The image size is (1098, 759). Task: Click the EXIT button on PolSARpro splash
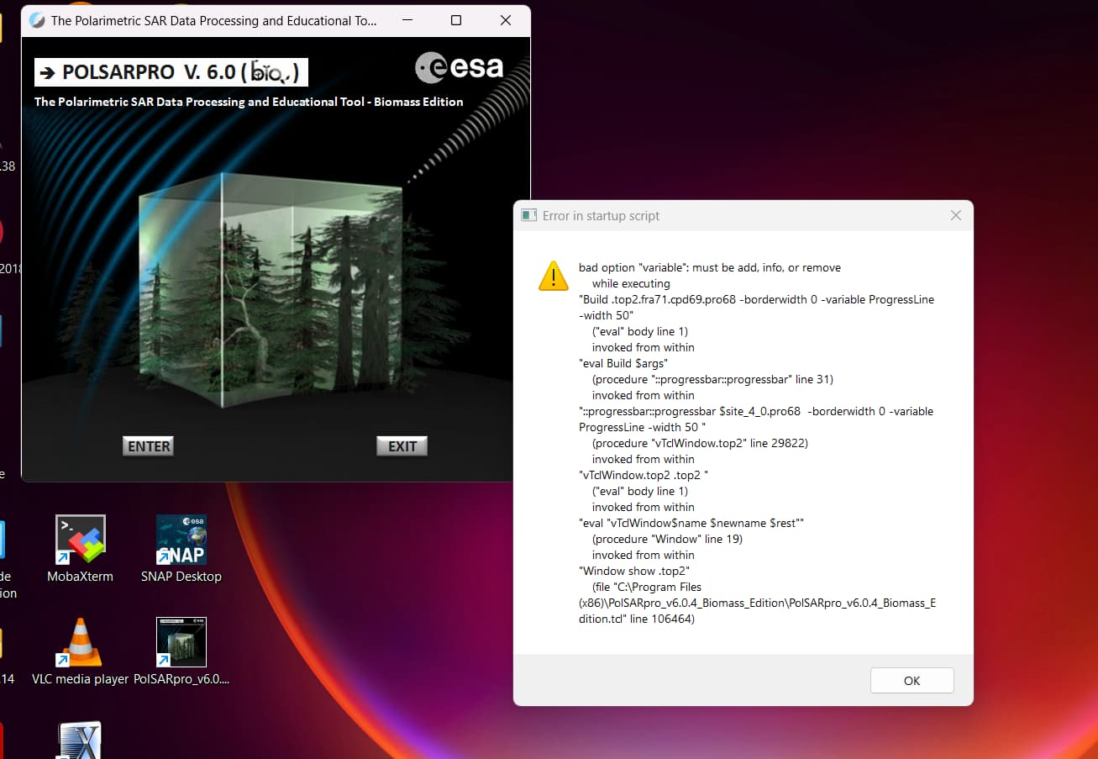pos(402,446)
